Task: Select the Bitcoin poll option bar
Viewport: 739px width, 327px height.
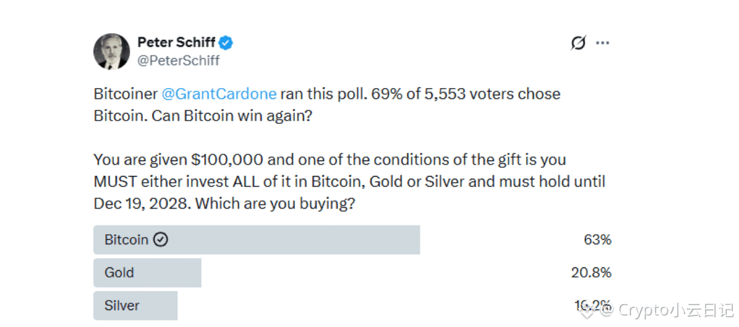Action: (256, 240)
